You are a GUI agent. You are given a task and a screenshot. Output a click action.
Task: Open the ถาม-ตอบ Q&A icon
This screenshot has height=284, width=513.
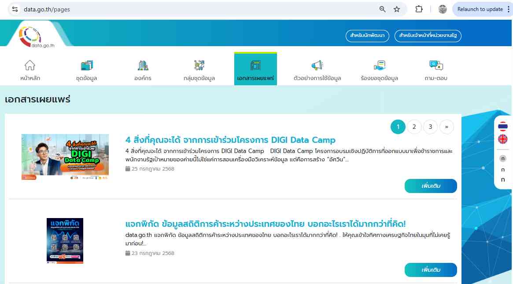coord(436,66)
